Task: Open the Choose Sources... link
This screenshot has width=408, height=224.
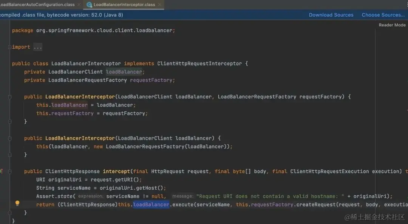Action: click(x=383, y=15)
